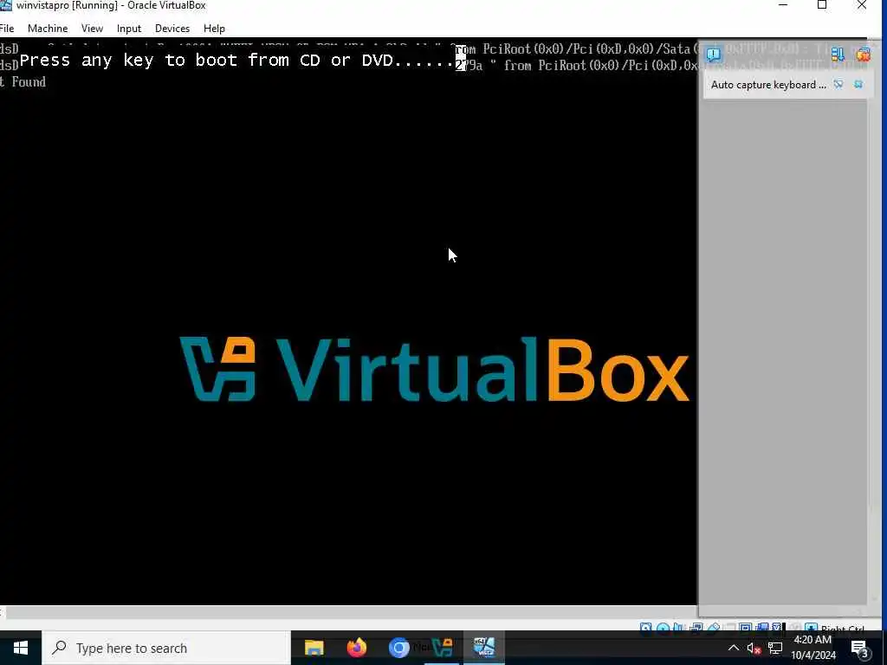This screenshot has width=887, height=665.
Task: Dismiss the Auto capture keyboard notification
Action: (858, 84)
